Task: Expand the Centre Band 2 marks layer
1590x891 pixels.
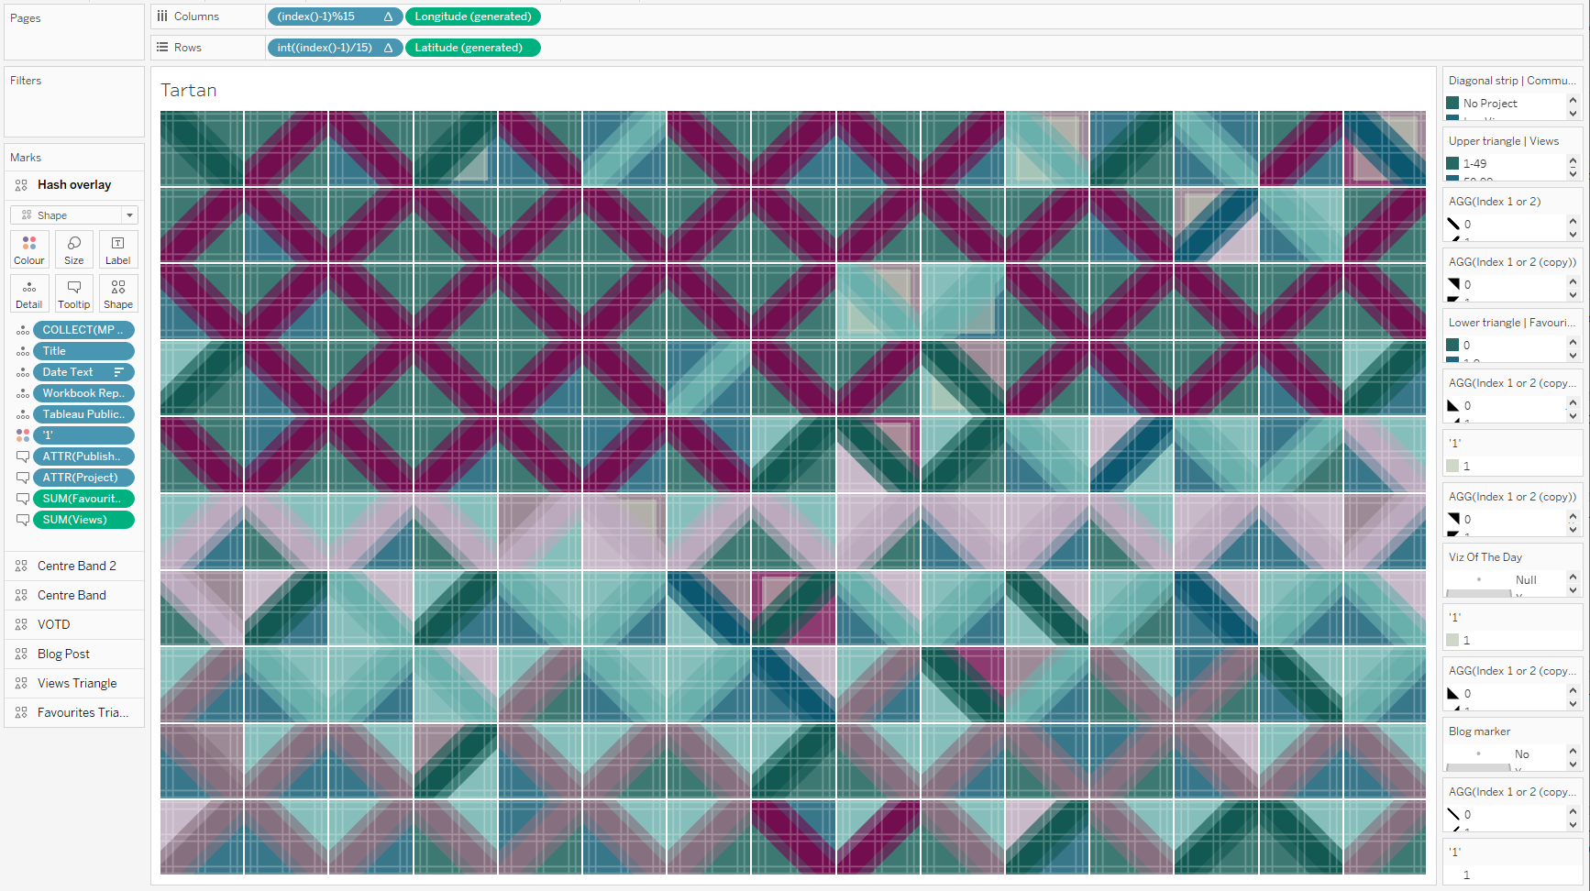Action: click(74, 566)
